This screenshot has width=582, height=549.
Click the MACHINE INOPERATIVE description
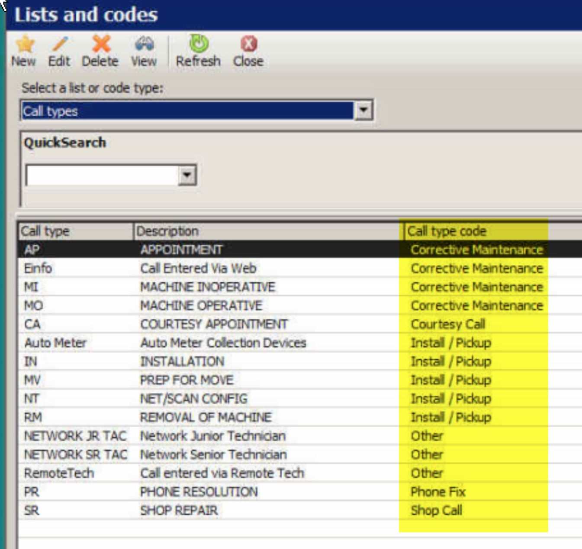click(x=208, y=287)
